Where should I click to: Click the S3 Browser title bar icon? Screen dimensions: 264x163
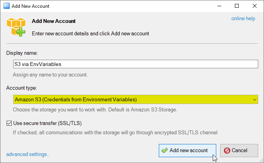pyautogui.click(x=6, y=6)
